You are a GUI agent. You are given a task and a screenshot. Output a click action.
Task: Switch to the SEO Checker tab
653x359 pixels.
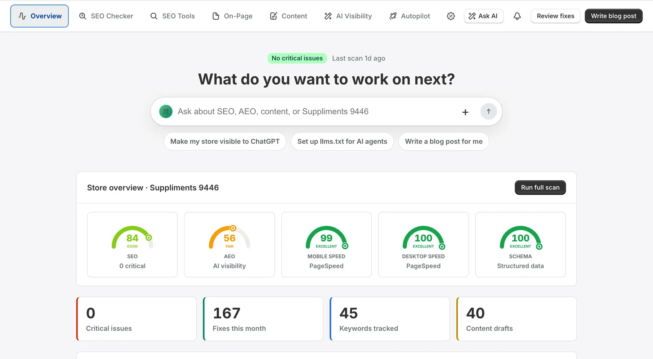point(106,16)
